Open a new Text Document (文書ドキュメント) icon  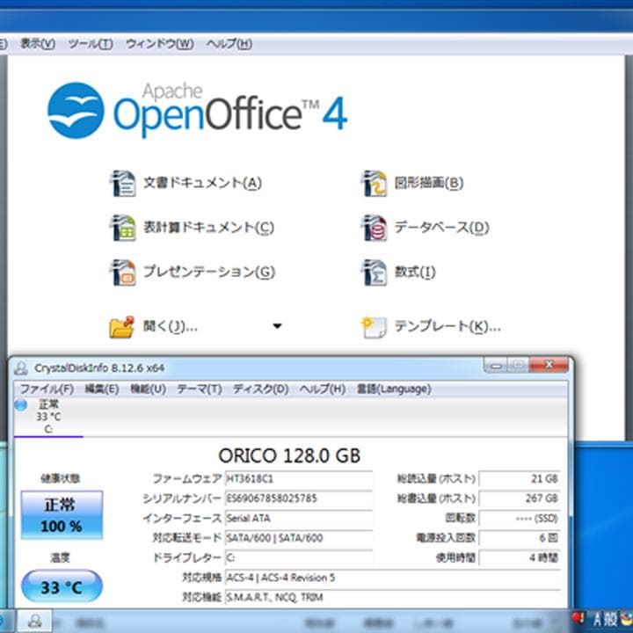click(x=123, y=184)
